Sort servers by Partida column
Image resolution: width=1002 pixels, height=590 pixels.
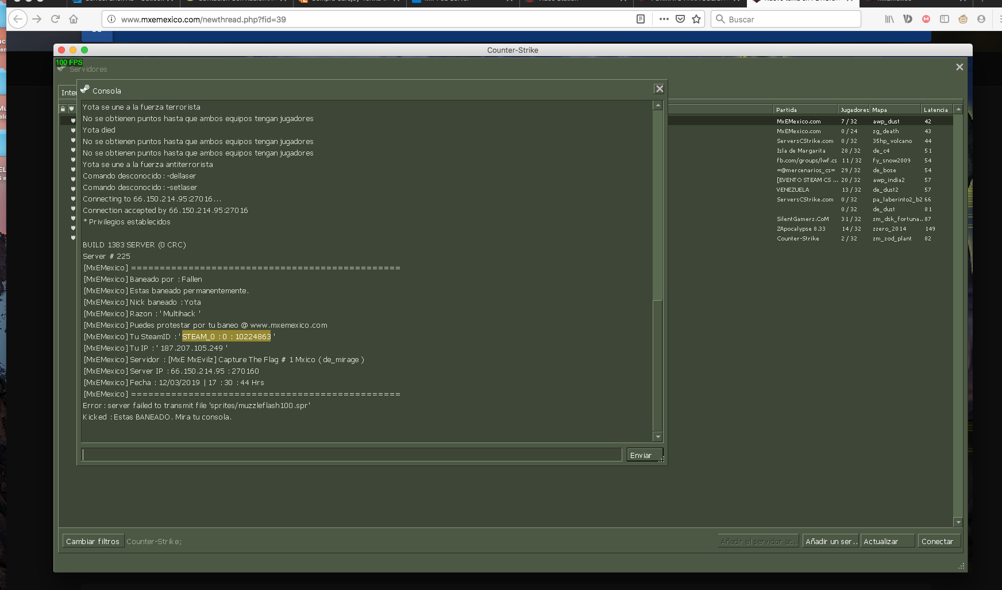coord(806,110)
